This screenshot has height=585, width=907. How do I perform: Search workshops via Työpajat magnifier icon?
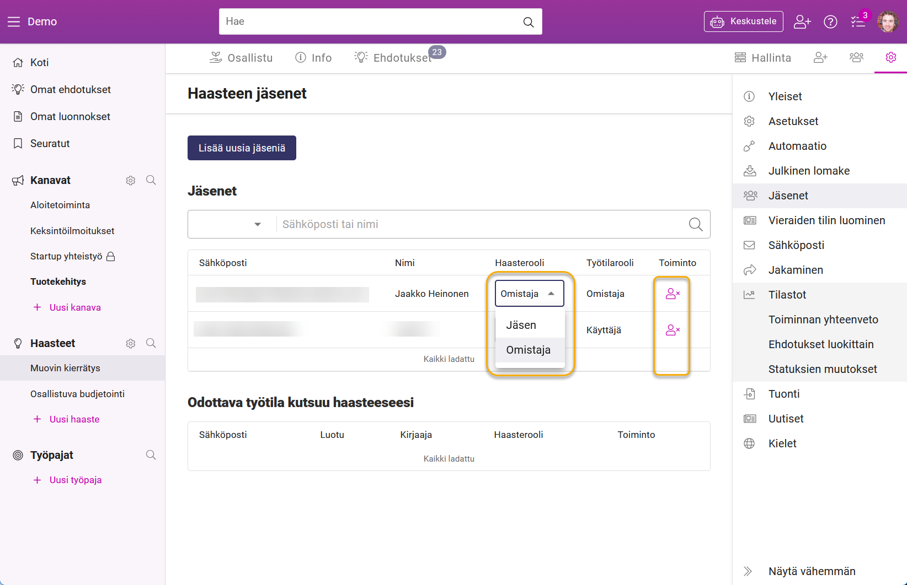pyautogui.click(x=151, y=455)
